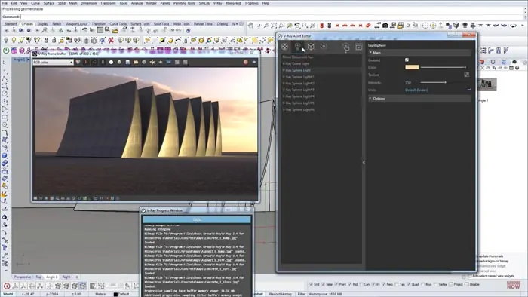Click the black-and-yellow square icon in toolbar
528x297 pixels.
pos(162,41)
